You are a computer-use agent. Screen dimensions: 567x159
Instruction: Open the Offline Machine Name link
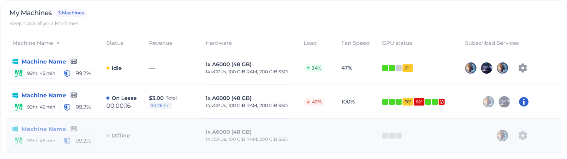point(44,129)
